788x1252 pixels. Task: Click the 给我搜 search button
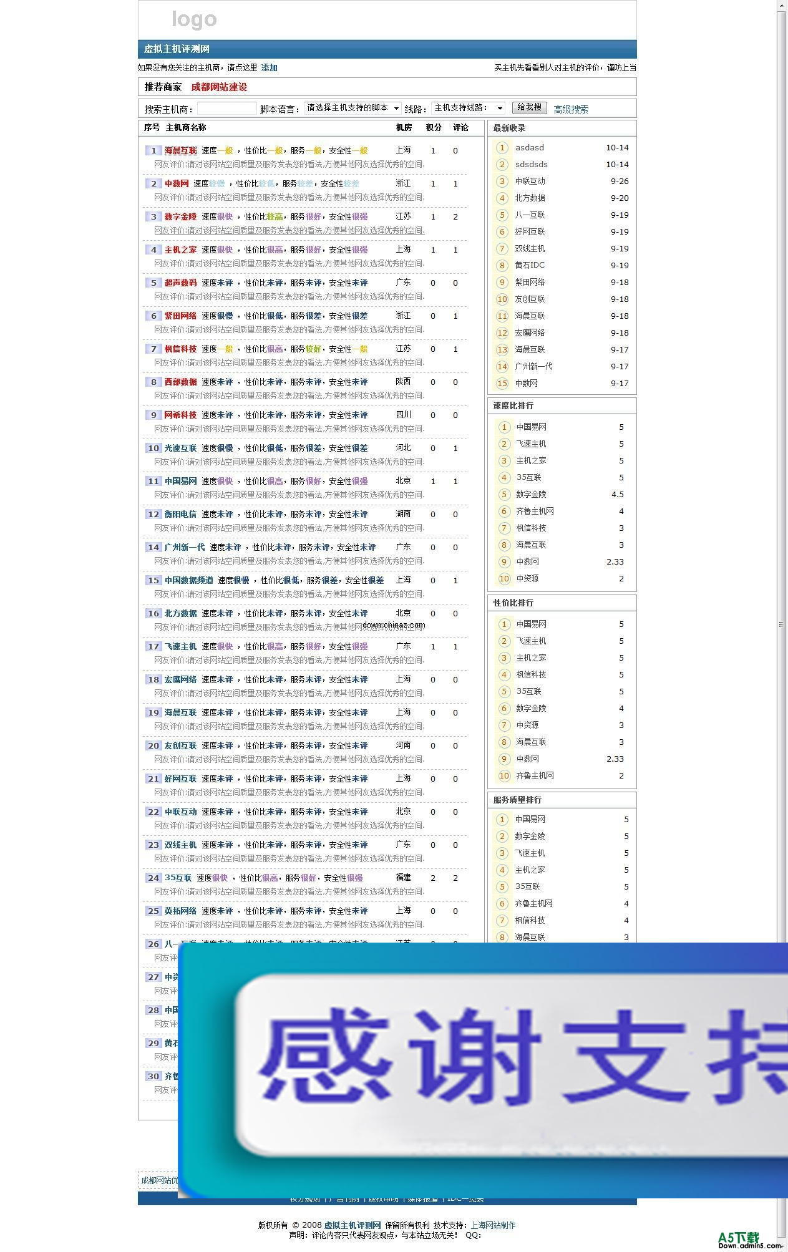pyautogui.click(x=529, y=107)
